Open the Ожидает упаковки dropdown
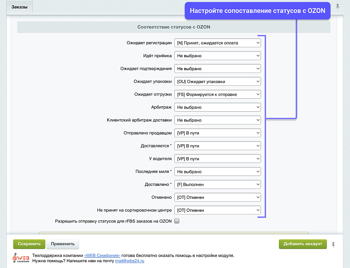The height and width of the screenshot is (268, 350). [217, 82]
